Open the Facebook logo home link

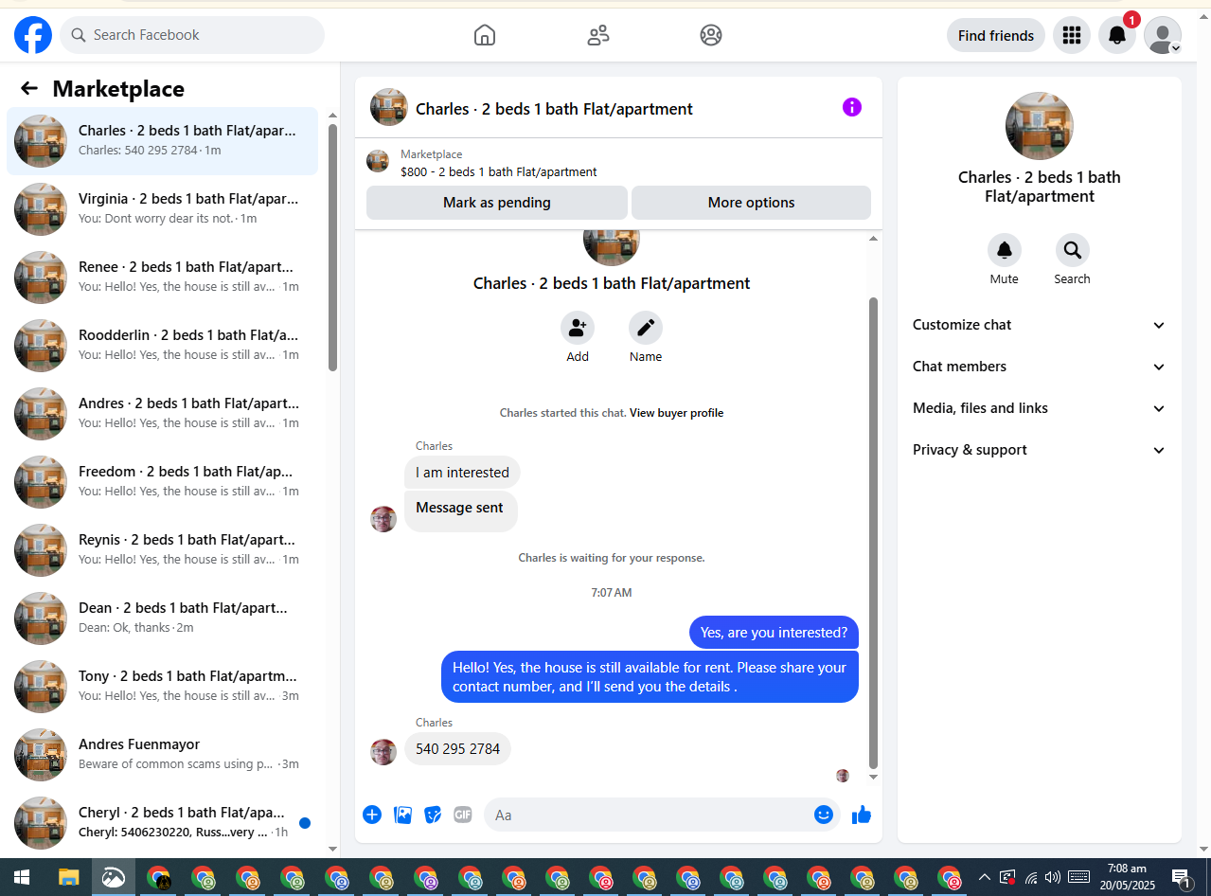[33, 35]
